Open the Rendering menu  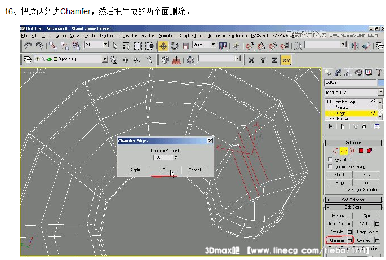pos(216,36)
